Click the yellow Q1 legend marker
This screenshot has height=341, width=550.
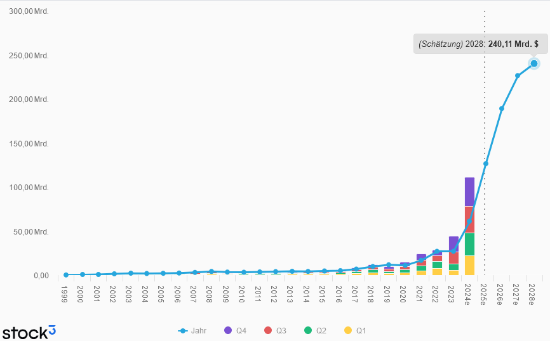coord(347,330)
